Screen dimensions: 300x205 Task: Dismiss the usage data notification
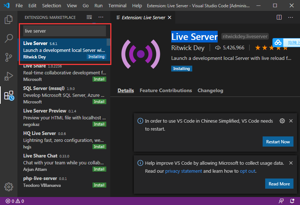(291, 163)
